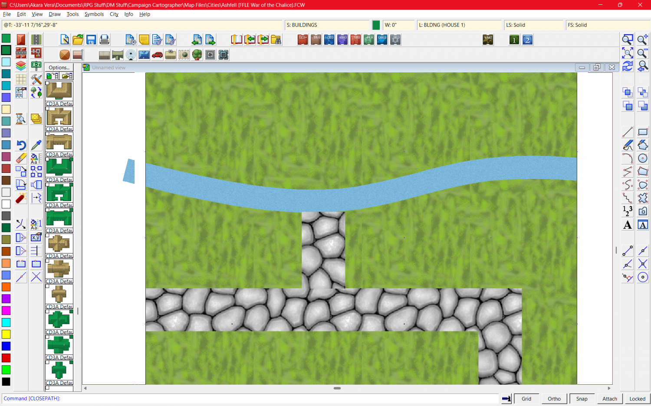Open the L: BLDNG (HOUSE 1) layer selector
The width and height of the screenshot is (651, 406).
tap(459, 25)
